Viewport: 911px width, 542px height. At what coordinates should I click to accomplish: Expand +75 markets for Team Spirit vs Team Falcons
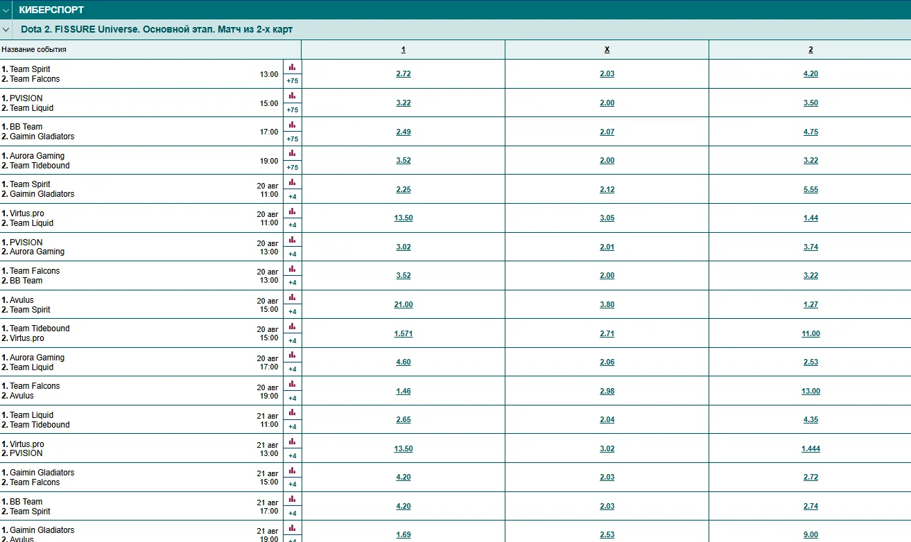[292, 81]
